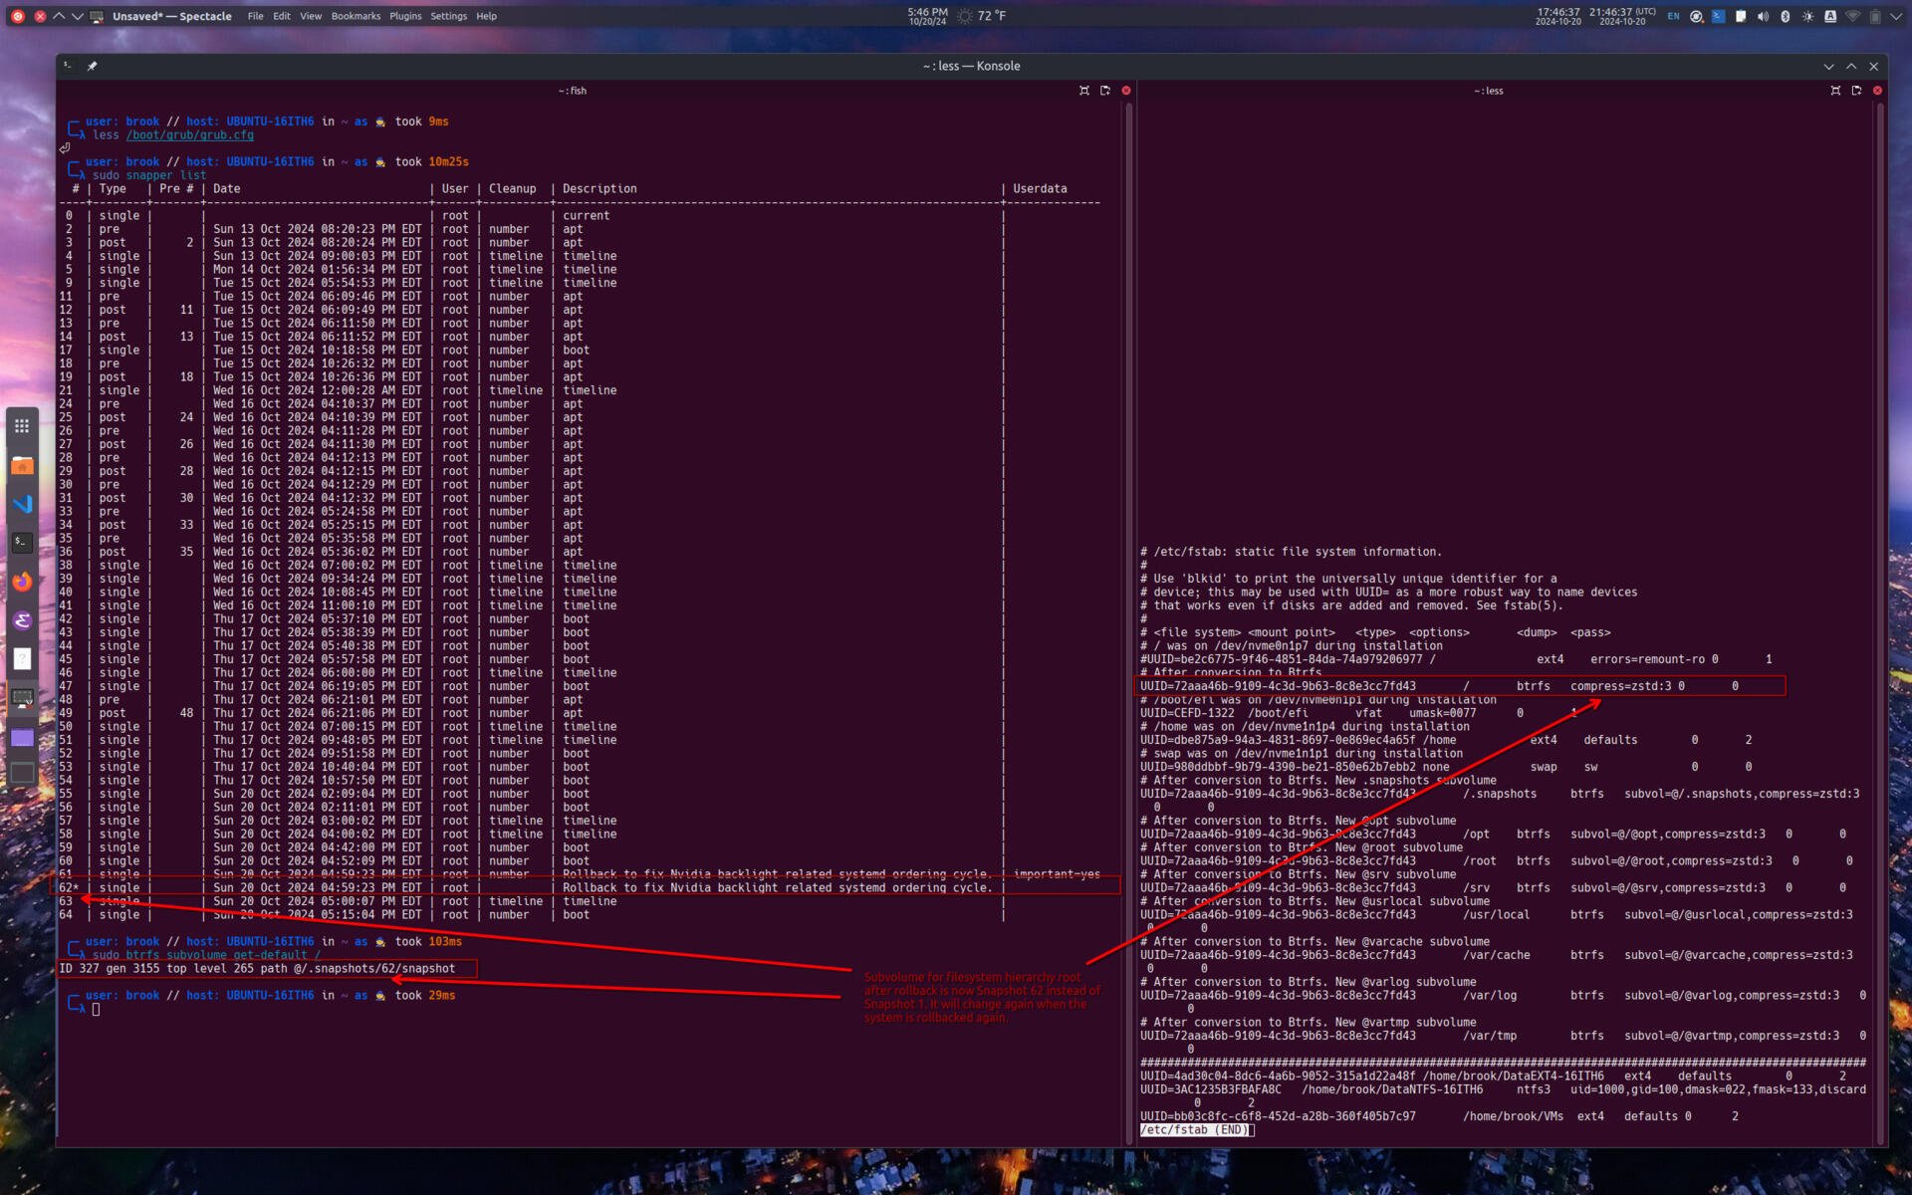The height and width of the screenshot is (1195, 1912).
Task: Click the less pane vertical scrollbar
Action: pos(1880,622)
